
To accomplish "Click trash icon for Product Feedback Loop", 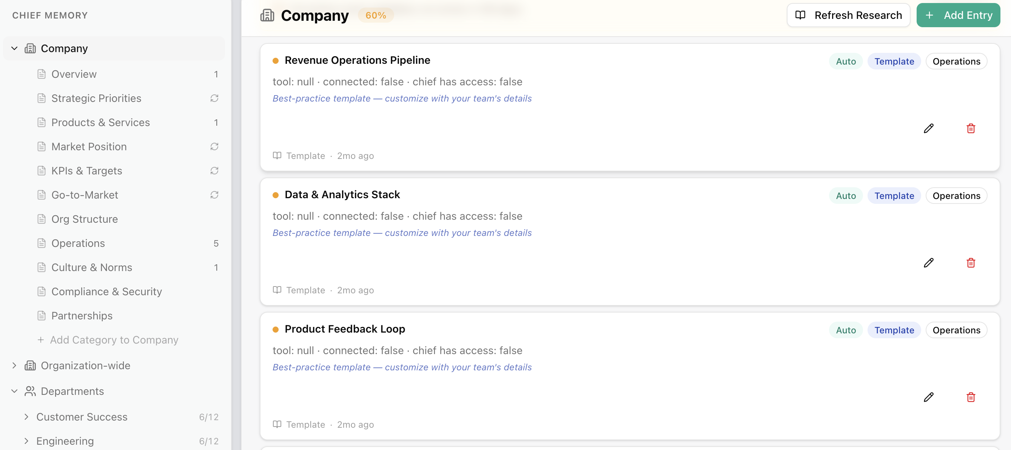I will click(x=971, y=397).
